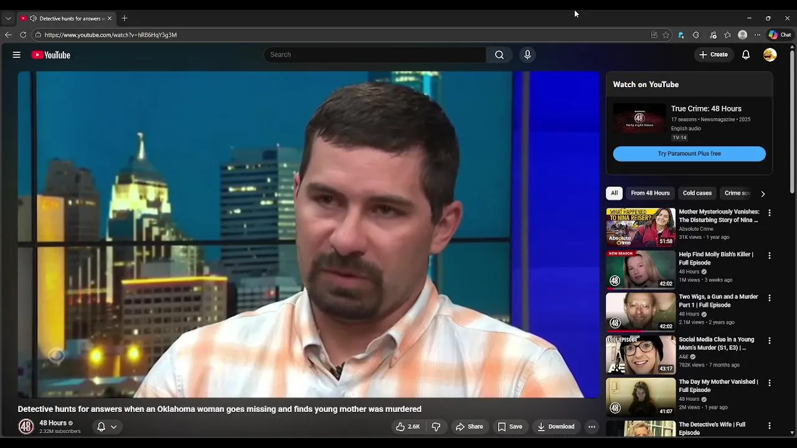Open options for The Day My Mother Vanished
Screen dimensions: 797x448
coord(770,383)
